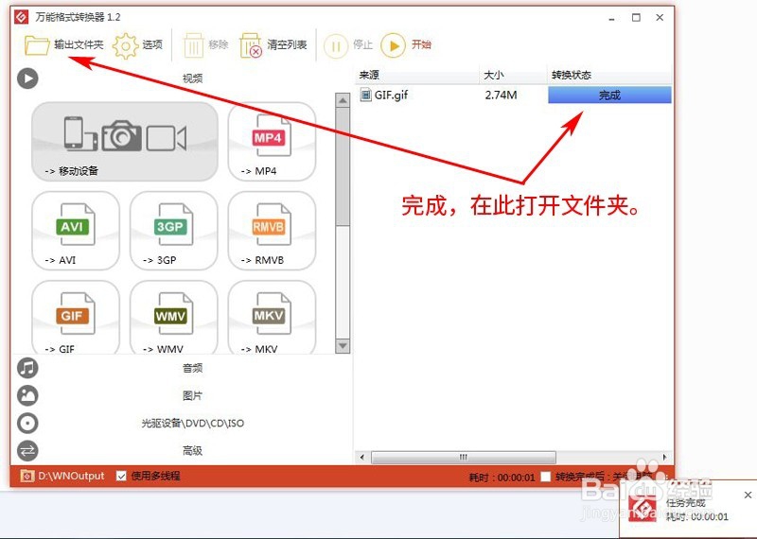This screenshot has height=539, width=757.
Task: Select the GIF.gif file name
Action: tap(391, 96)
